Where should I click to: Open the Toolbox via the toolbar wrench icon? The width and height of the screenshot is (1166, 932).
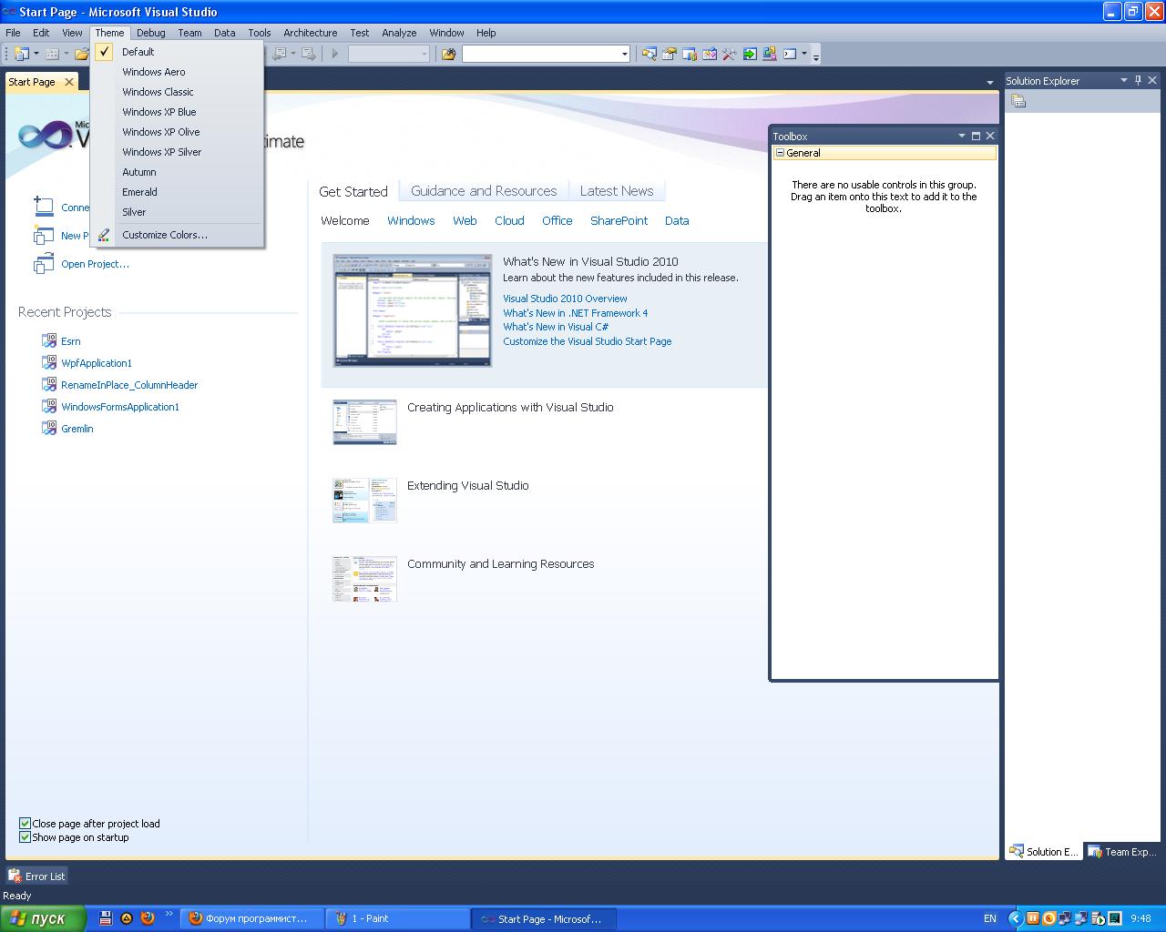pyautogui.click(x=730, y=54)
